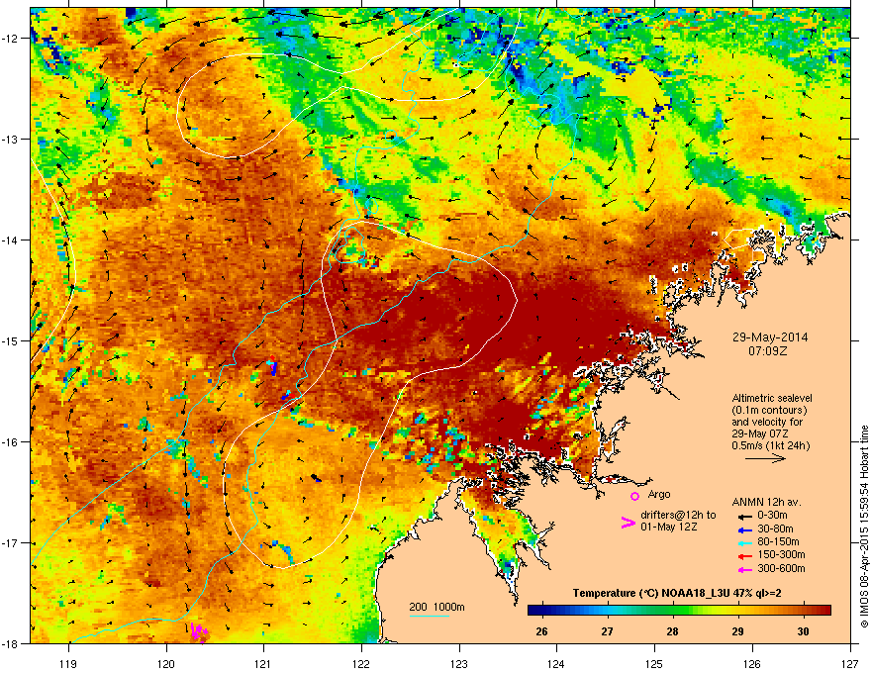Viewport: 871px width, 673px height.
Task: Click the magenta drifters arrowhead symbol in legend
Action: pyautogui.click(x=629, y=522)
